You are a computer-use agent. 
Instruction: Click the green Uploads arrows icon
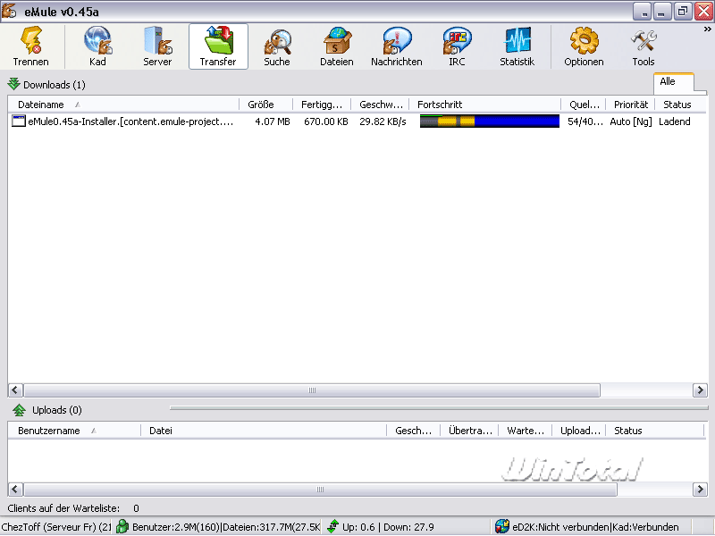pos(19,410)
